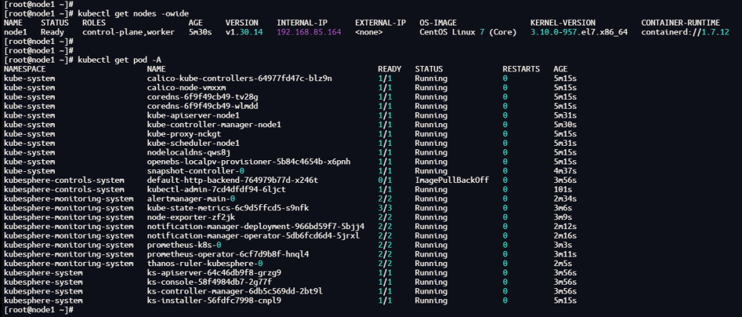The width and height of the screenshot is (742, 317).
Task: Click the age value 3m11s
Action: (565, 254)
